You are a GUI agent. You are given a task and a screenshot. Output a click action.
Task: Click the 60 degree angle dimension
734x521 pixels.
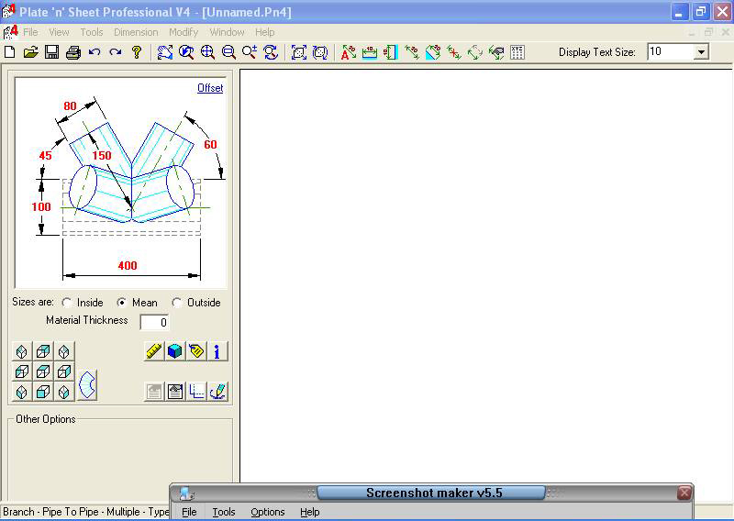click(x=210, y=145)
